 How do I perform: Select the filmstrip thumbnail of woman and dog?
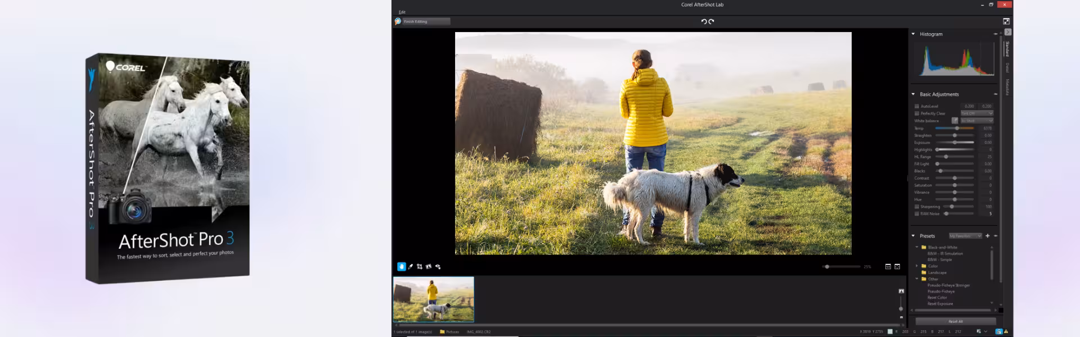tap(433, 299)
